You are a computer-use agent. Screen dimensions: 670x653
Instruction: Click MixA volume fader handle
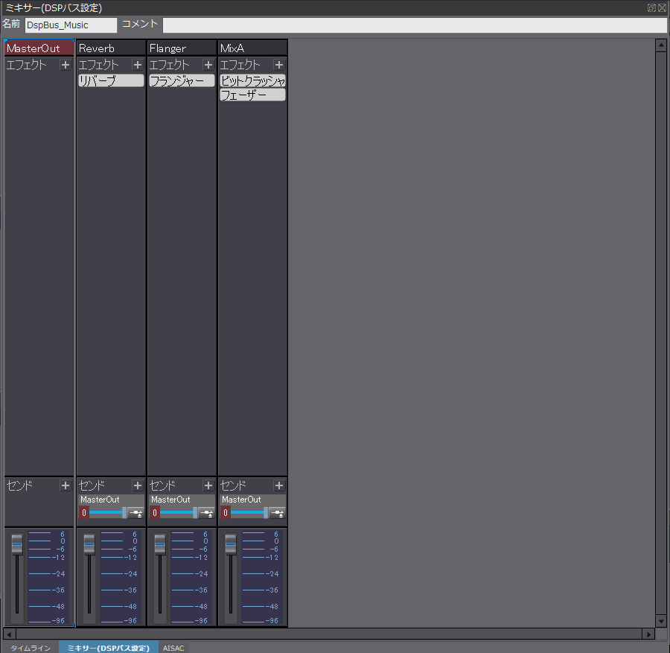click(x=231, y=544)
